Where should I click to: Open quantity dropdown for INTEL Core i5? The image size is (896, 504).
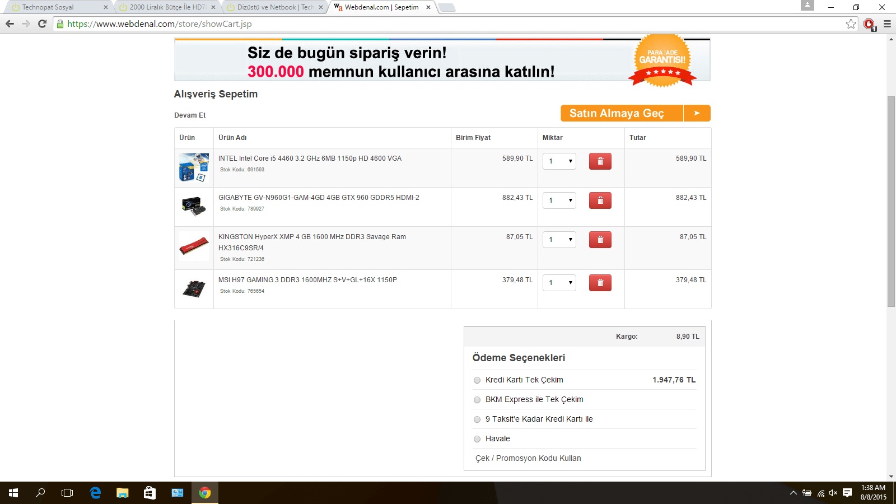pos(559,161)
